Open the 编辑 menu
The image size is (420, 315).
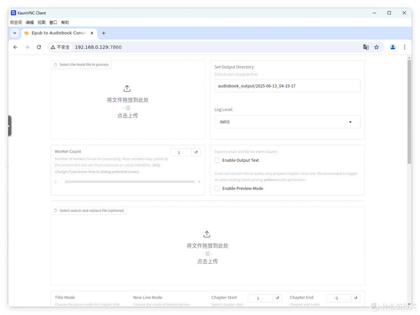point(30,23)
